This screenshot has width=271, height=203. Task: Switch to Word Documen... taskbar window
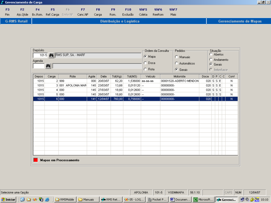[180, 200]
